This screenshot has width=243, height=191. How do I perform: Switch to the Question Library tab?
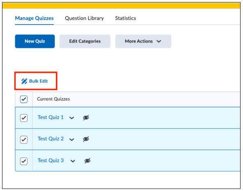[x=84, y=18]
